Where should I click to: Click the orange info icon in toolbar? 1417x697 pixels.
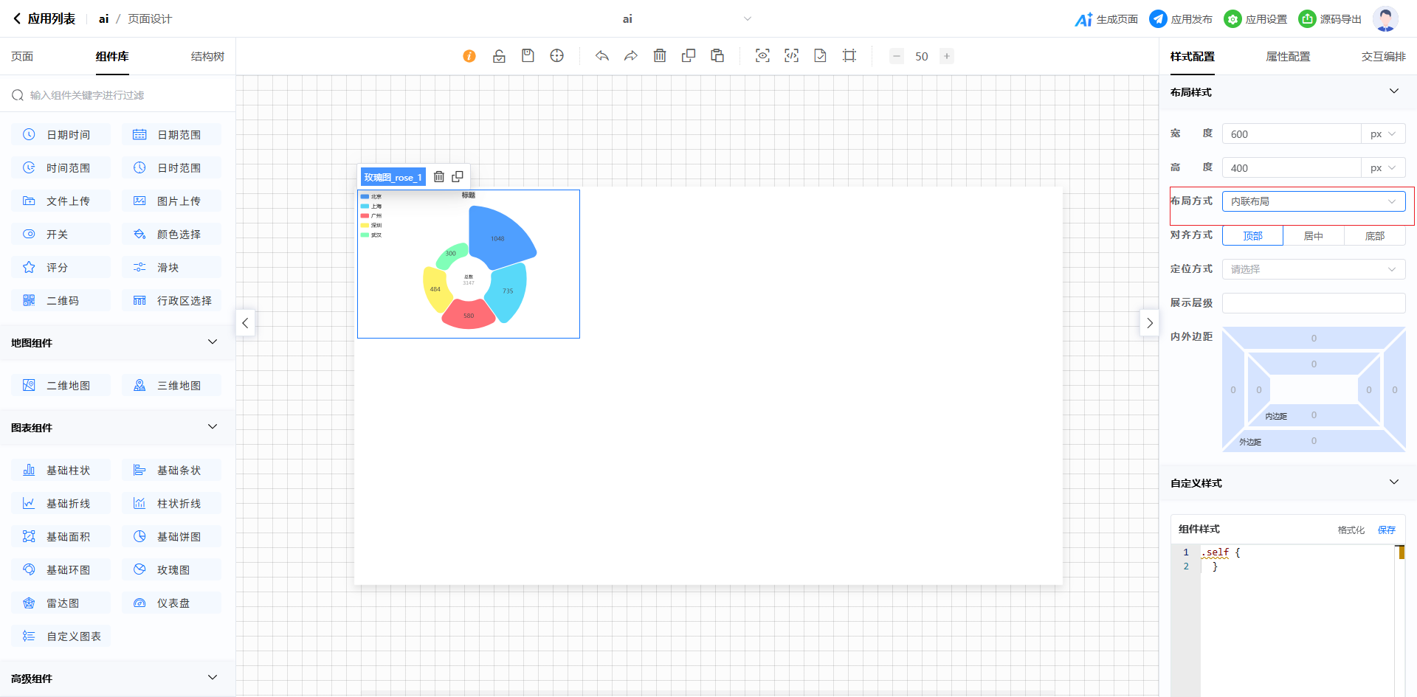(469, 56)
